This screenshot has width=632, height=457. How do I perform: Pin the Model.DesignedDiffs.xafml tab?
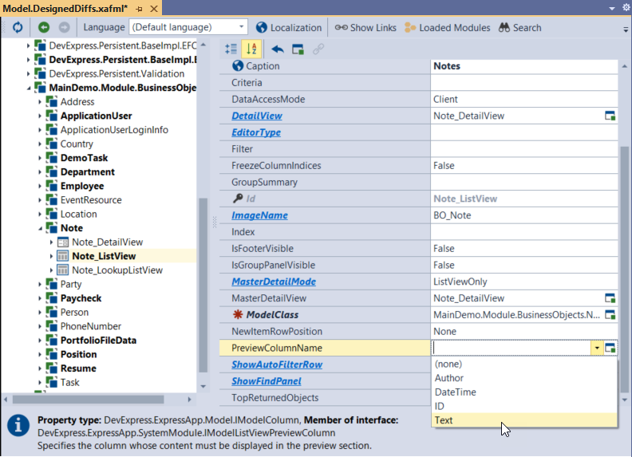point(140,9)
